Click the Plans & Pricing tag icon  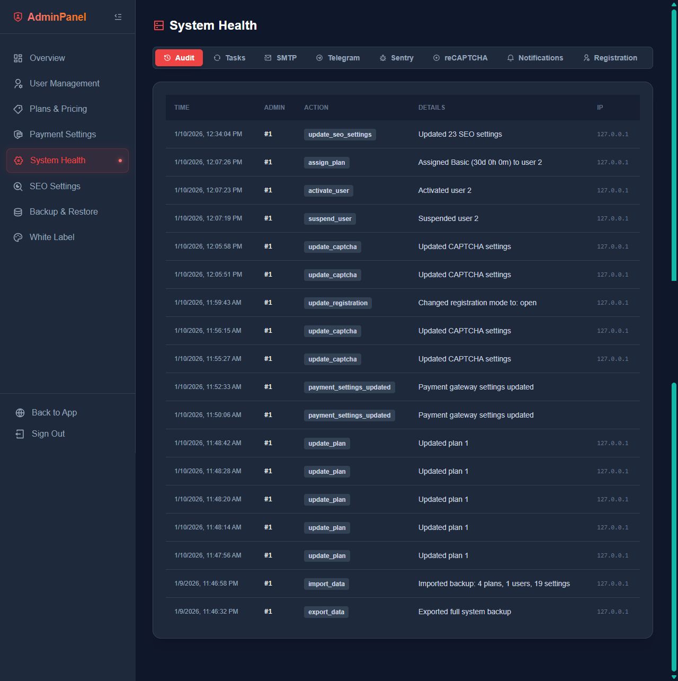point(18,109)
